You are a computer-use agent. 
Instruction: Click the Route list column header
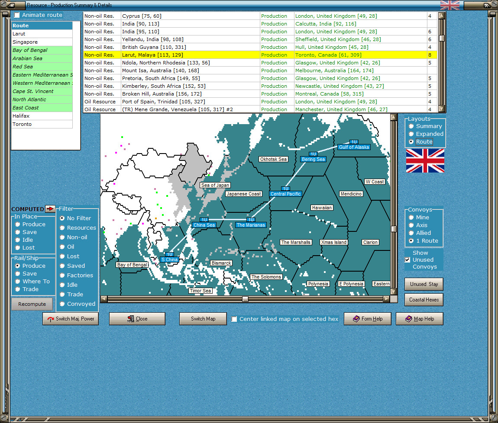click(x=42, y=26)
